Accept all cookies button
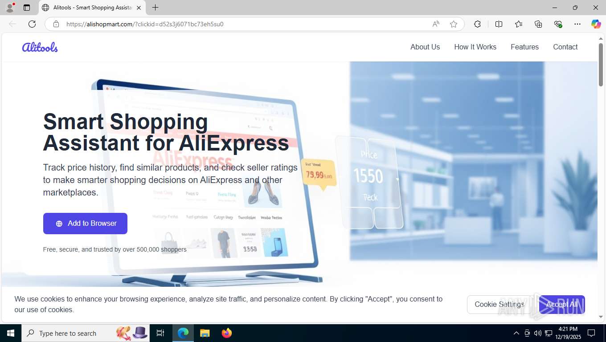The width and height of the screenshot is (606, 342). (x=562, y=305)
